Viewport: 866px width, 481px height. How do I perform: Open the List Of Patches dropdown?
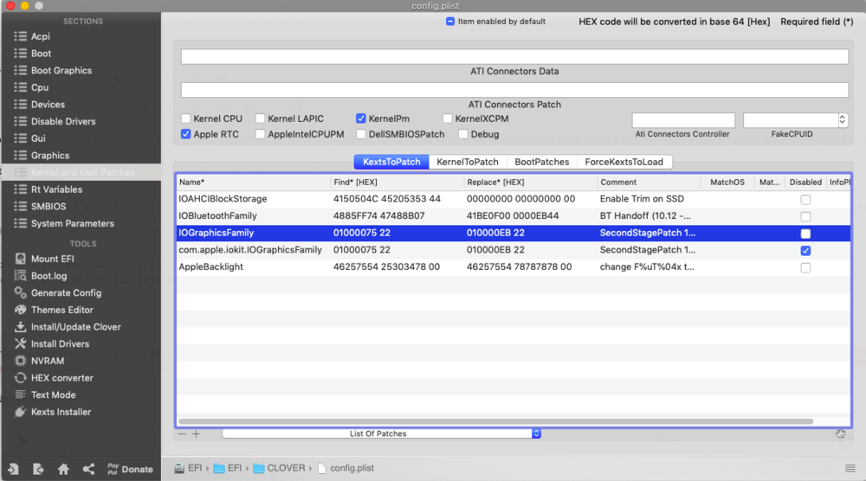[x=381, y=433]
